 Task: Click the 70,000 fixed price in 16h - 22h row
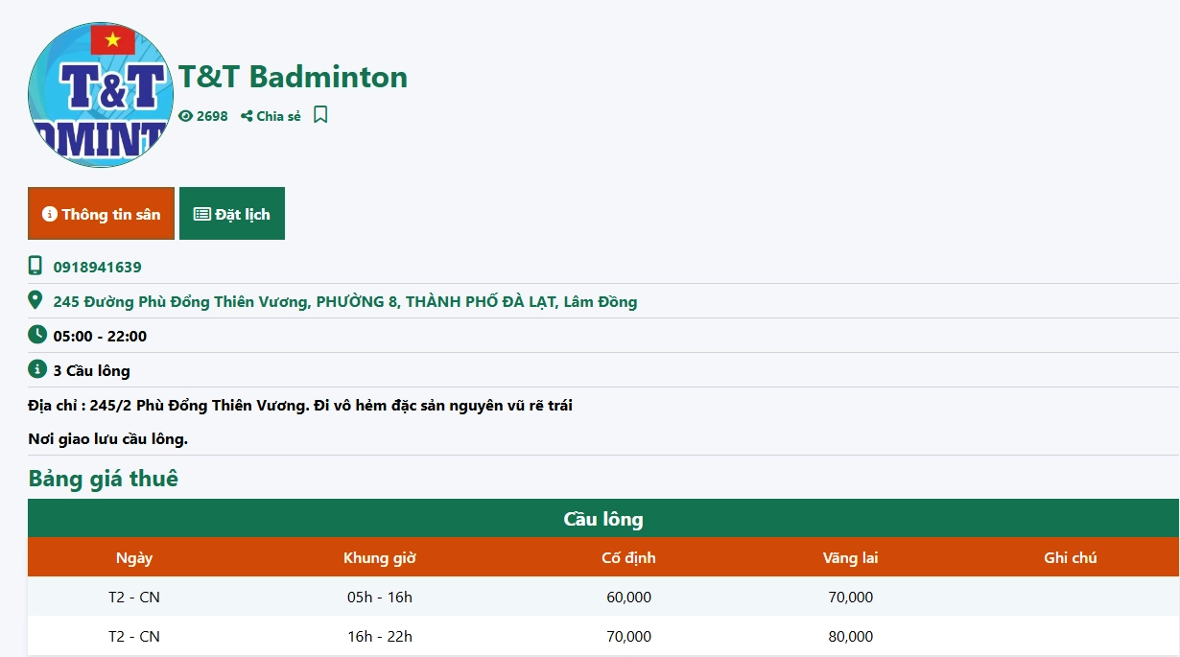pyautogui.click(x=629, y=636)
